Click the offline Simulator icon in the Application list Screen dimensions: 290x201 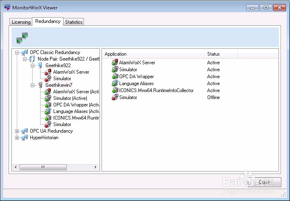coord(115,97)
